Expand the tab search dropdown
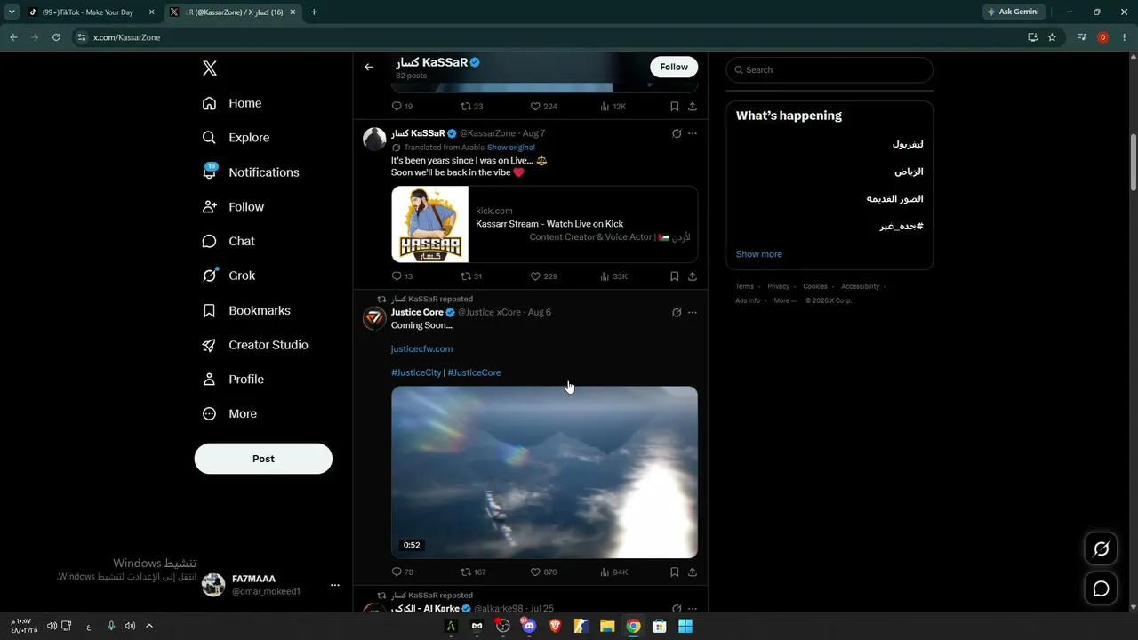This screenshot has width=1138, height=640. pos(12,12)
